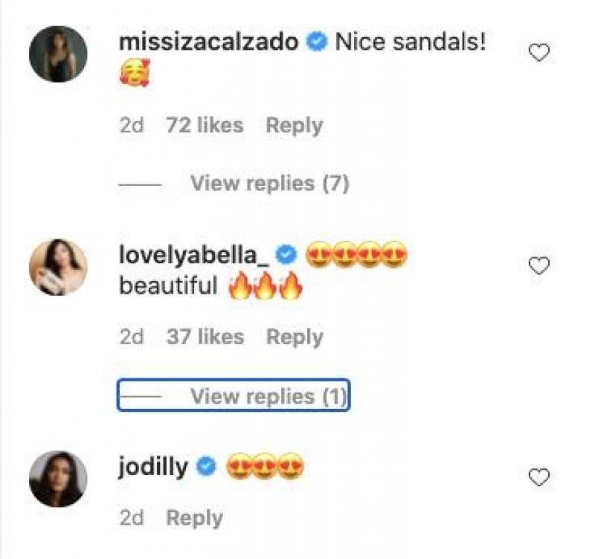Image resolution: width=595 pixels, height=559 pixels.
Task: Expand View replies (1) under lovelyabella_
Action: point(268,397)
